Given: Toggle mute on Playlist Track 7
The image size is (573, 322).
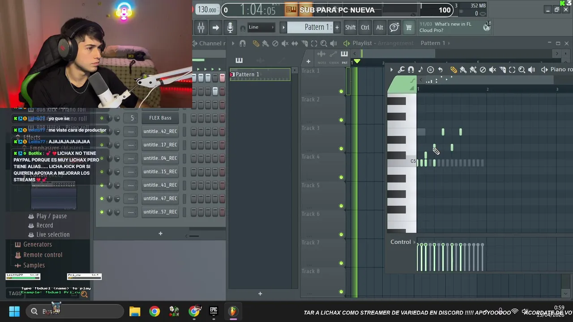Looking at the screenshot, I should (x=341, y=263).
